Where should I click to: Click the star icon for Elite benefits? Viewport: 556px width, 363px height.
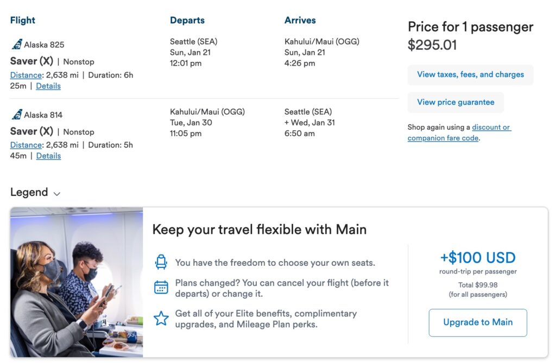pyautogui.click(x=161, y=317)
